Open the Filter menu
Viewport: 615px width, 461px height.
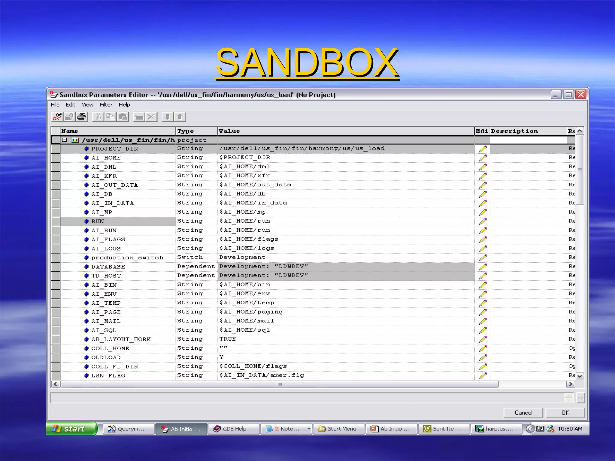(x=106, y=105)
